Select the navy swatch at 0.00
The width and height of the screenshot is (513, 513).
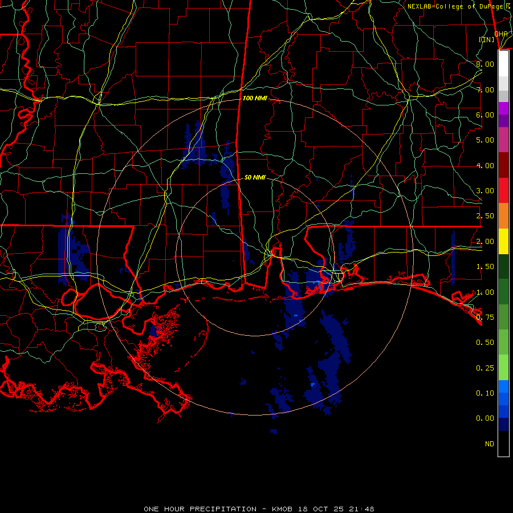click(503, 425)
